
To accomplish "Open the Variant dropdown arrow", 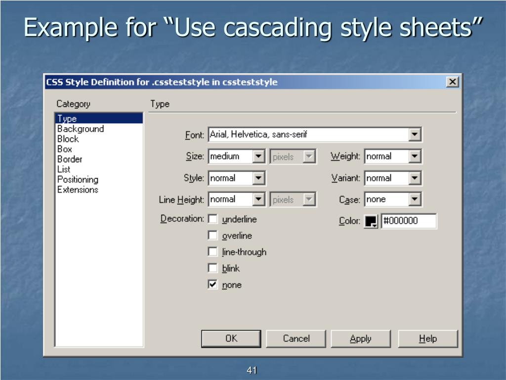I will pyautogui.click(x=415, y=178).
